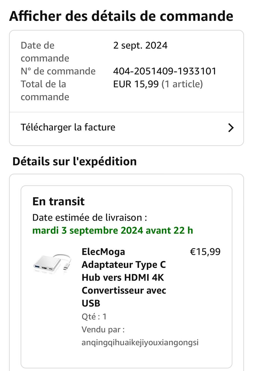Click the Qté : 1 quantity text
The image size is (253, 371).
(x=94, y=317)
